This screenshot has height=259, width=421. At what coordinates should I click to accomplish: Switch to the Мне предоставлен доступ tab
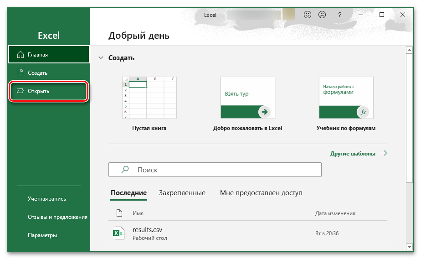point(261,193)
